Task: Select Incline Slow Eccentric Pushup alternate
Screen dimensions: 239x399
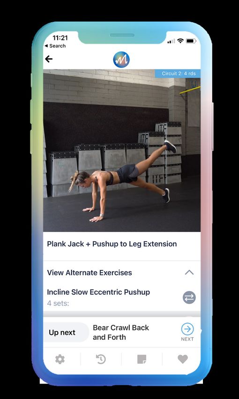Action: tap(98, 292)
